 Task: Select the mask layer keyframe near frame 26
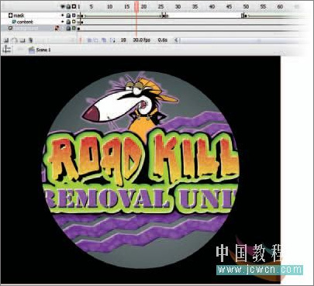pyautogui.click(x=164, y=16)
